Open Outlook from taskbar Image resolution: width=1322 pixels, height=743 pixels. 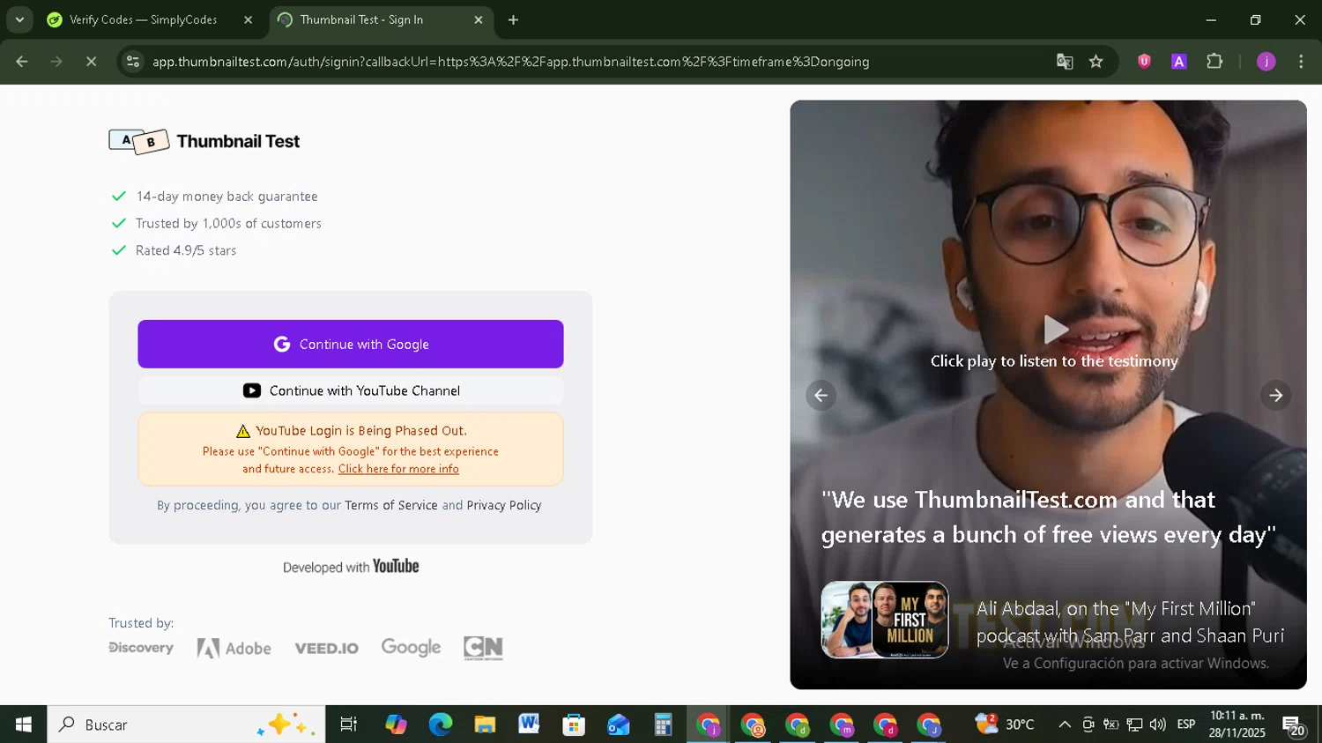tap(619, 724)
